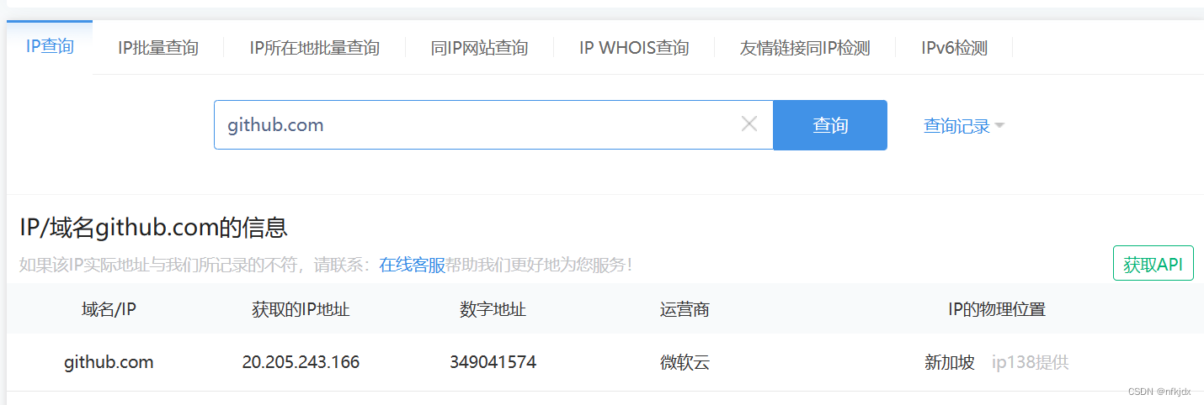The width and height of the screenshot is (1204, 405).
Task: Click the 数字地址 column header
Action: click(x=493, y=309)
